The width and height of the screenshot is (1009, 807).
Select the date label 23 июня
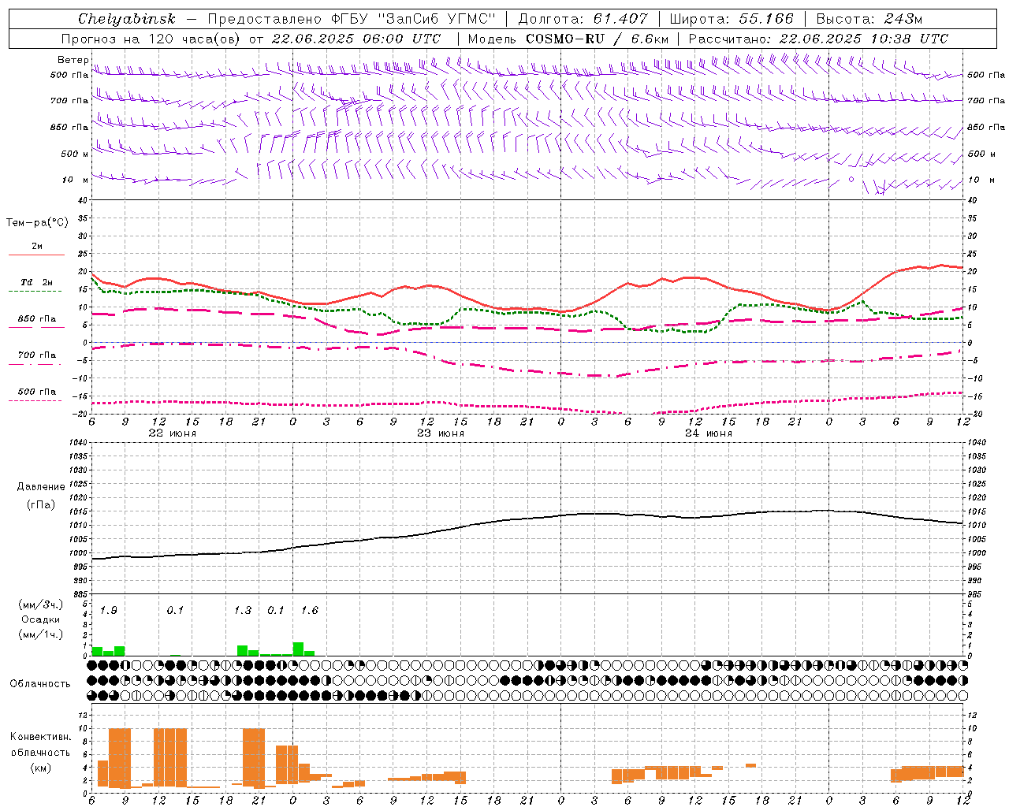(440, 433)
